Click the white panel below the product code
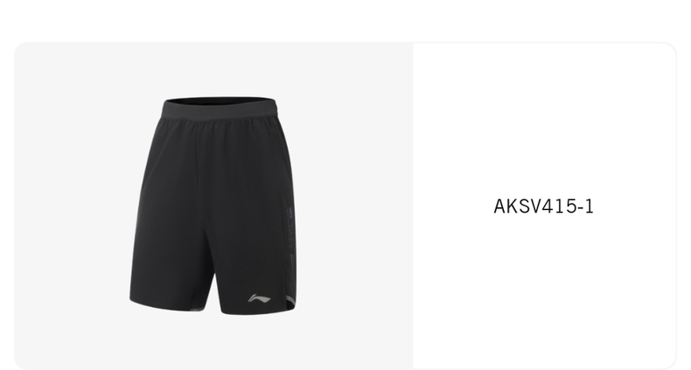Image resolution: width=691 pixels, height=370 pixels. pyautogui.click(x=544, y=290)
